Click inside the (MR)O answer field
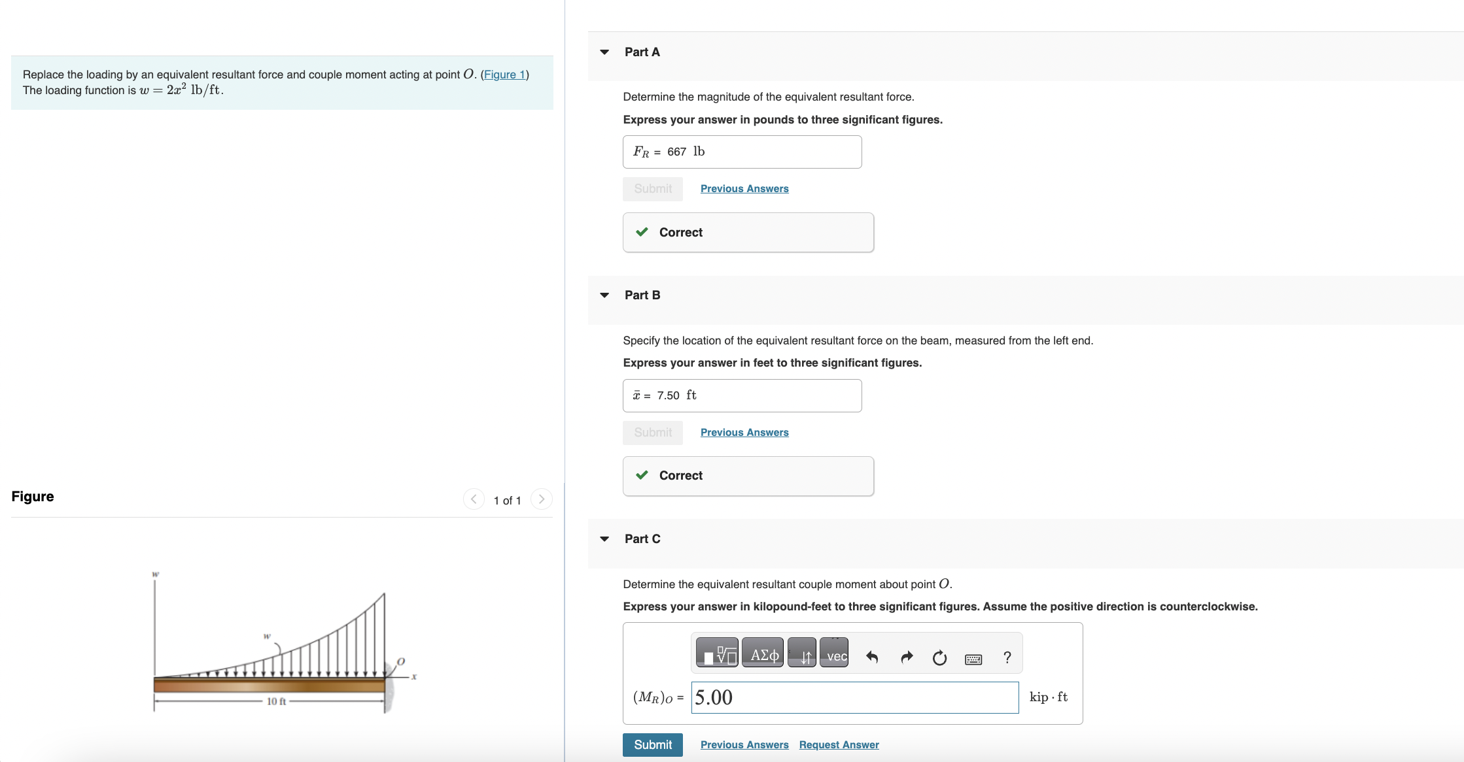 (854, 697)
